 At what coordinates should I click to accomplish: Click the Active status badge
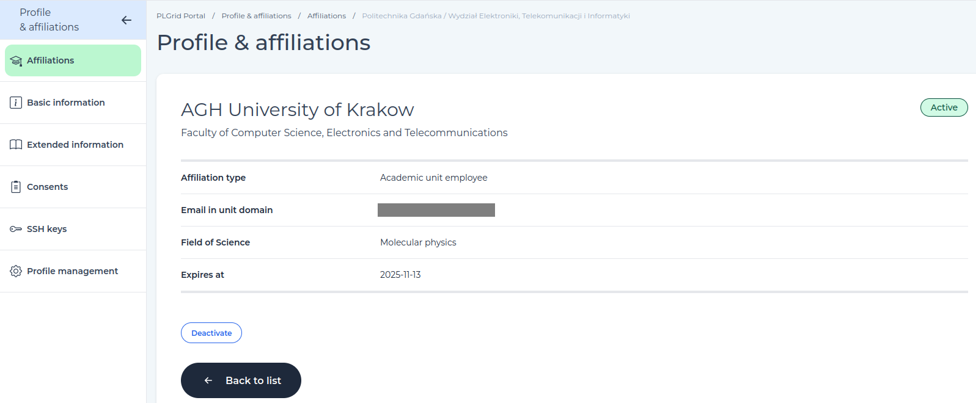[944, 107]
